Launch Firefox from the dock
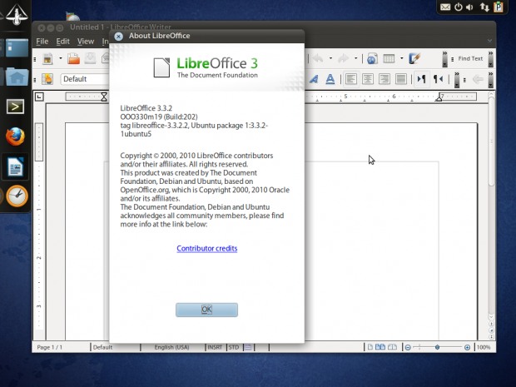Image resolution: width=516 pixels, height=387 pixels. [15, 136]
